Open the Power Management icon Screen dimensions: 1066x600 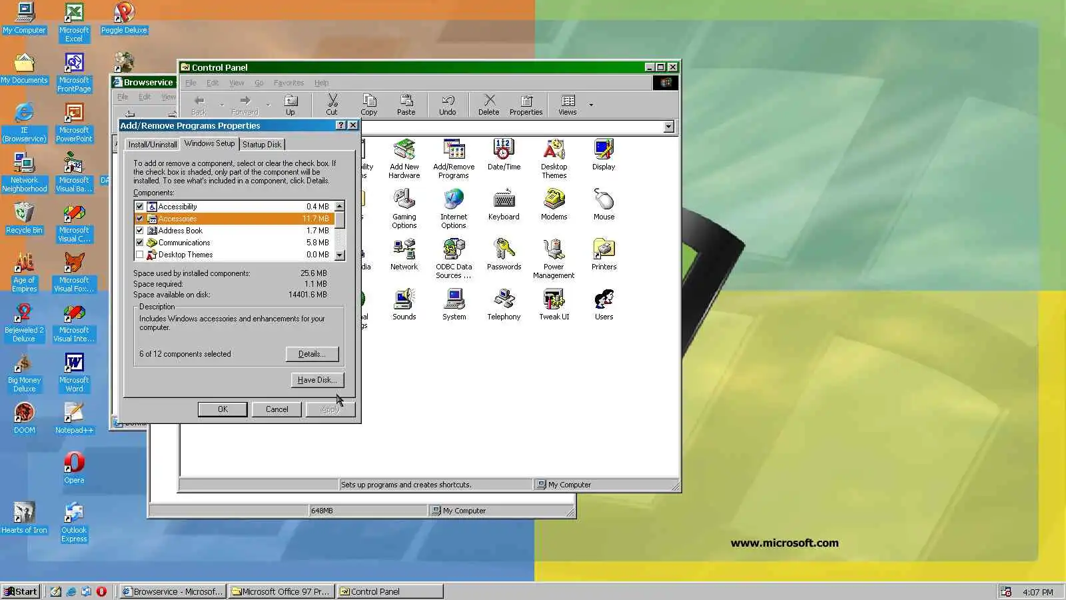pos(554,259)
